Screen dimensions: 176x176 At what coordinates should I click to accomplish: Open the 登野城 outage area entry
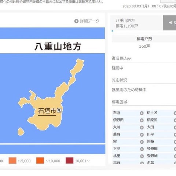pyautogui.click(x=152, y=156)
